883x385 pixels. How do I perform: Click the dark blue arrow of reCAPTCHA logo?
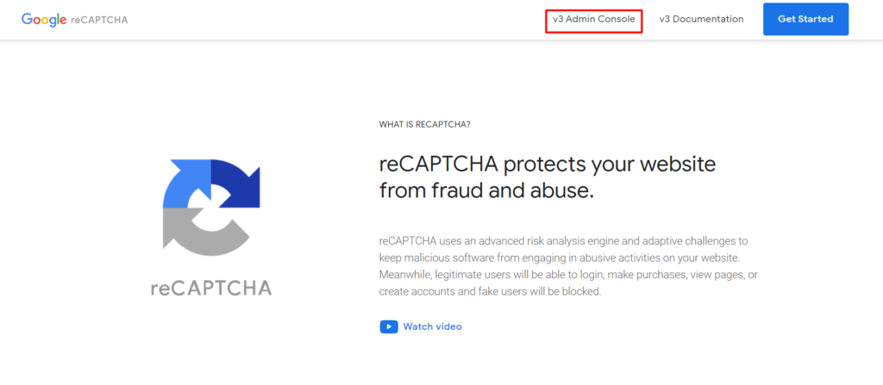coord(235,183)
